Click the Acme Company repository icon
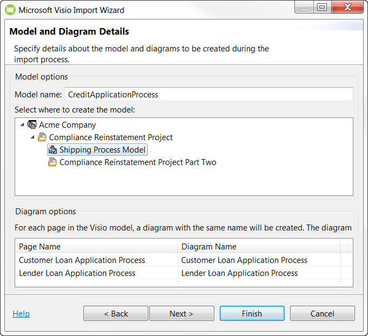The image size is (368, 336). click(x=32, y=124)
